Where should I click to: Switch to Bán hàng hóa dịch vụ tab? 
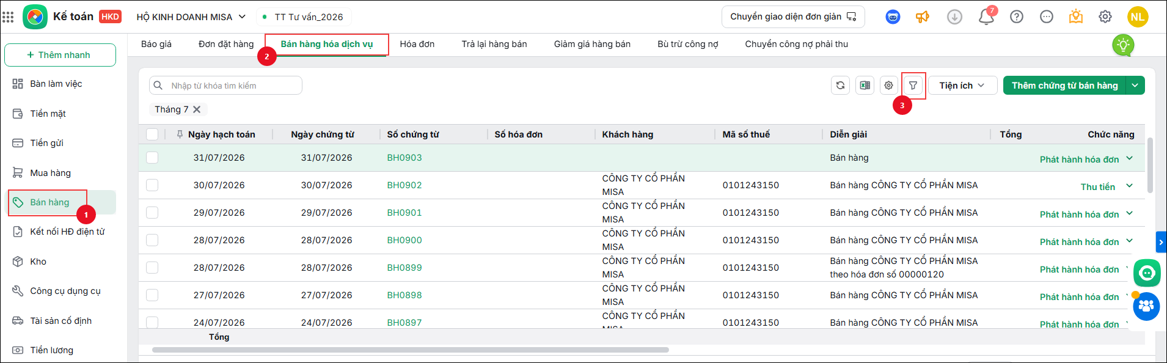point(327,44)
